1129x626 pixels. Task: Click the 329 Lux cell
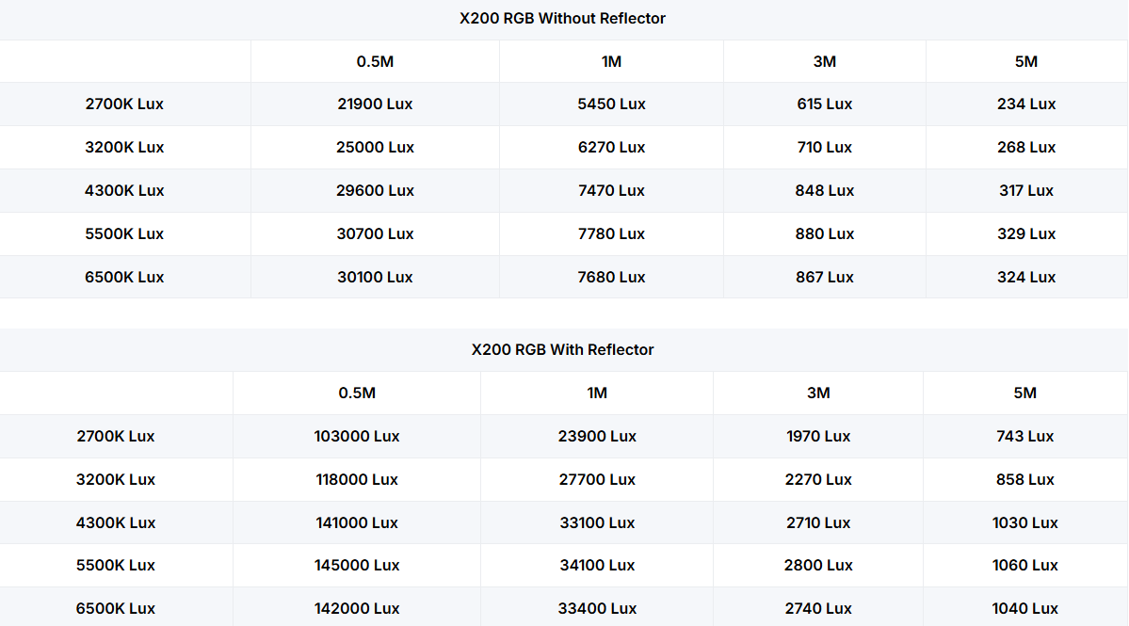point(1026,233)
